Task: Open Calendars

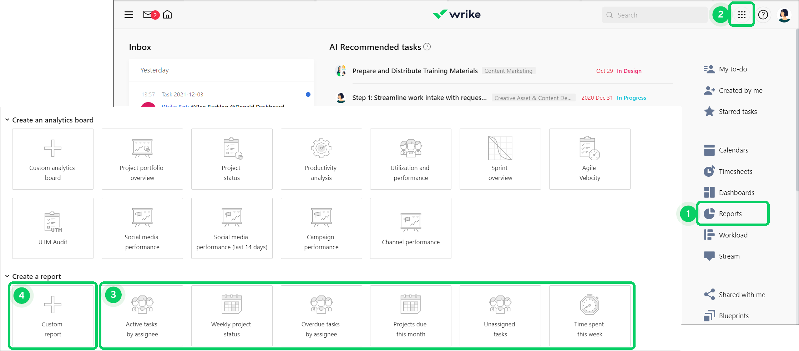Action: click(726, 150)
